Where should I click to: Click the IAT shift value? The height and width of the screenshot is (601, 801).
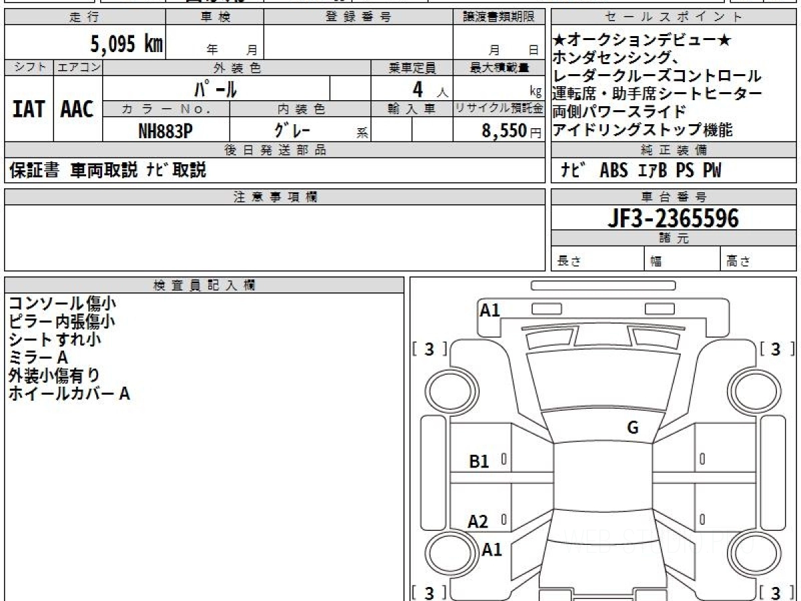[29, 109]
